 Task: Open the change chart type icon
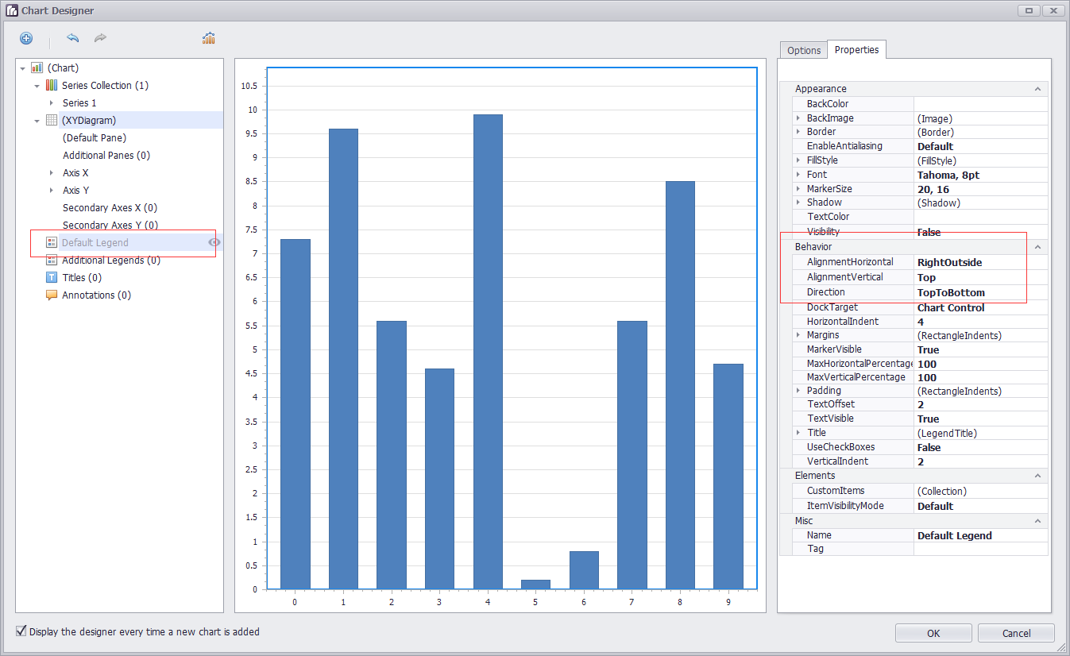209,38
